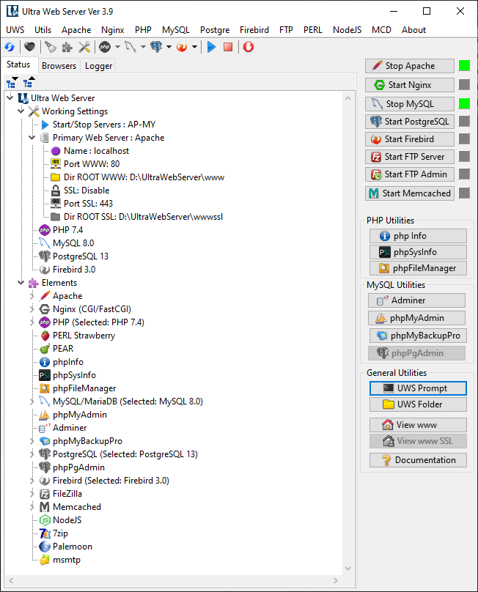Click the green Apache status indicator
Screen dimensions: 478x592
click(464, 66)
